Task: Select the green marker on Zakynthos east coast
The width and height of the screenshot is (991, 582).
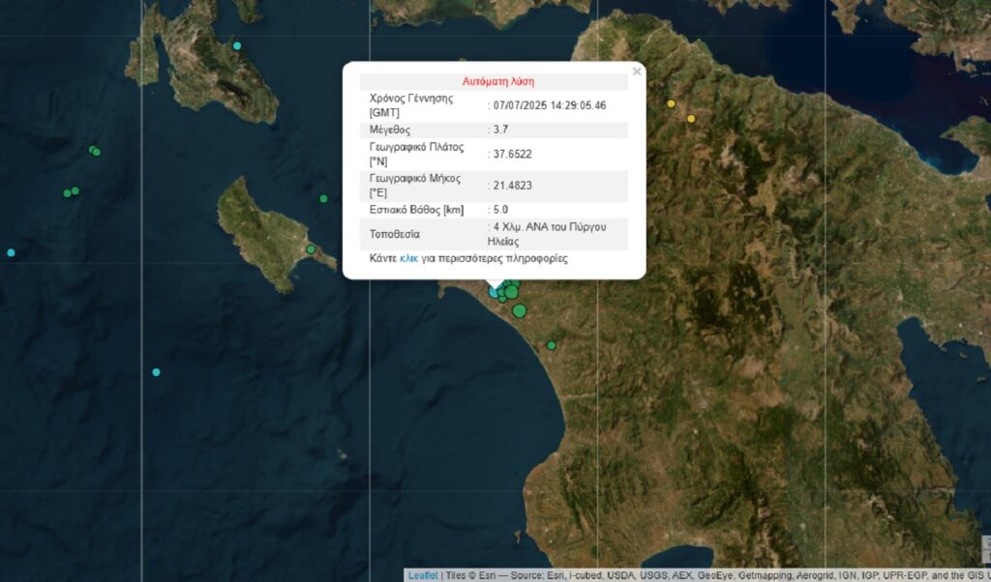Action: pos(311,249)
